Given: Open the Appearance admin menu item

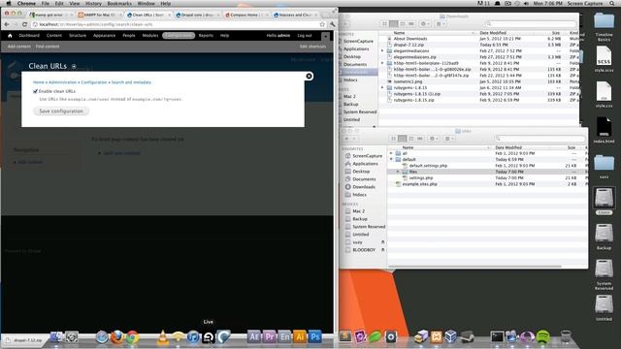Looking at the screenshot, I should (104, 36).
